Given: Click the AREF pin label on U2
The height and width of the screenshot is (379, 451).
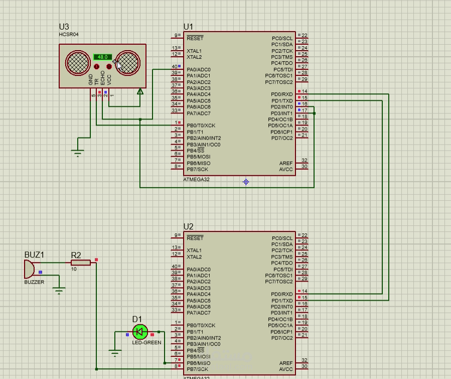Looking at the screenshot, I should [x=286, y=363].
